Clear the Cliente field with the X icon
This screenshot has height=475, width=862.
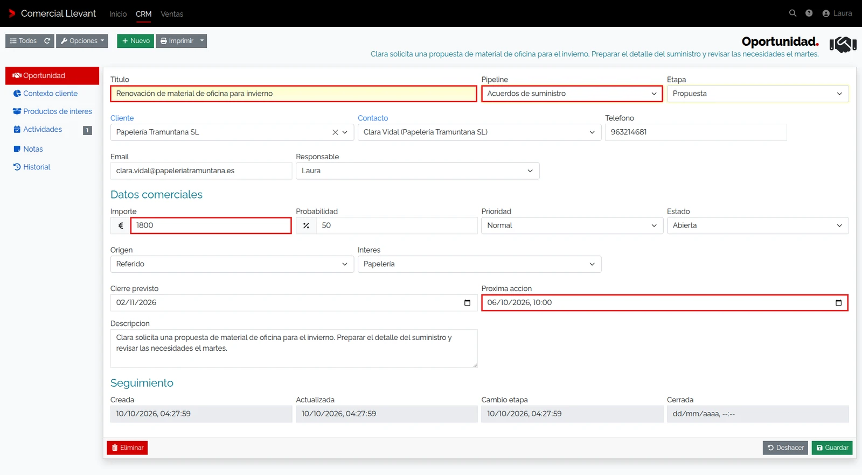[x=335, y=132]
